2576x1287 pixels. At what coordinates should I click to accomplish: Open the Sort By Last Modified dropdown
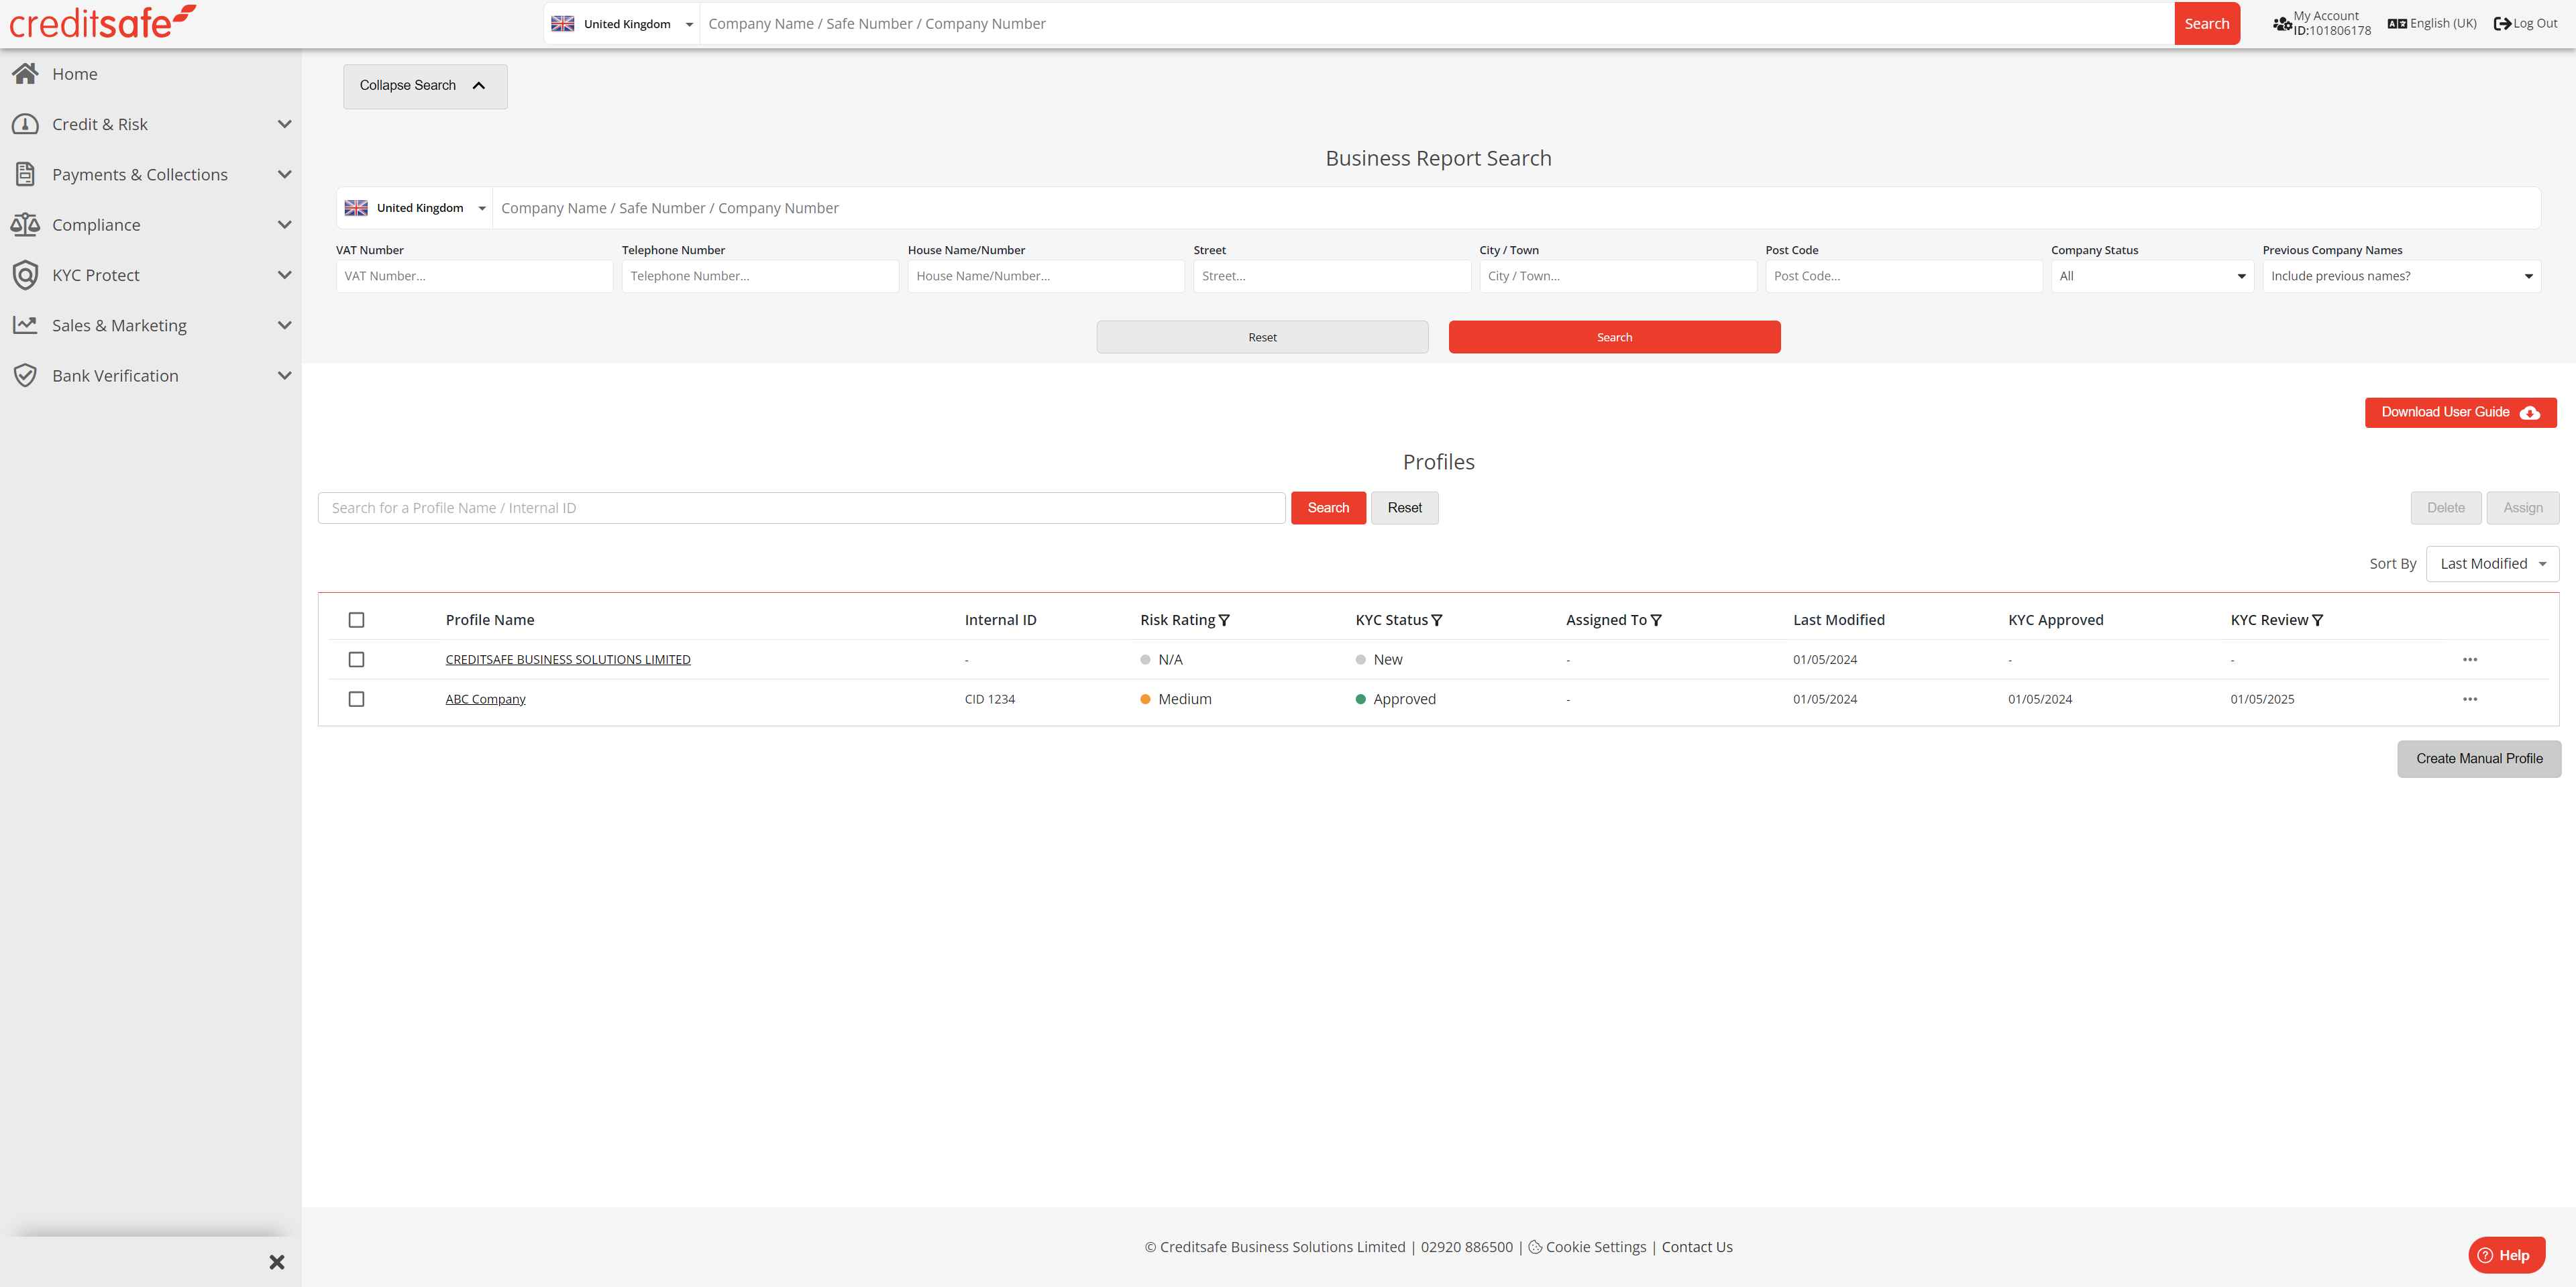(x=2492, y=564)
